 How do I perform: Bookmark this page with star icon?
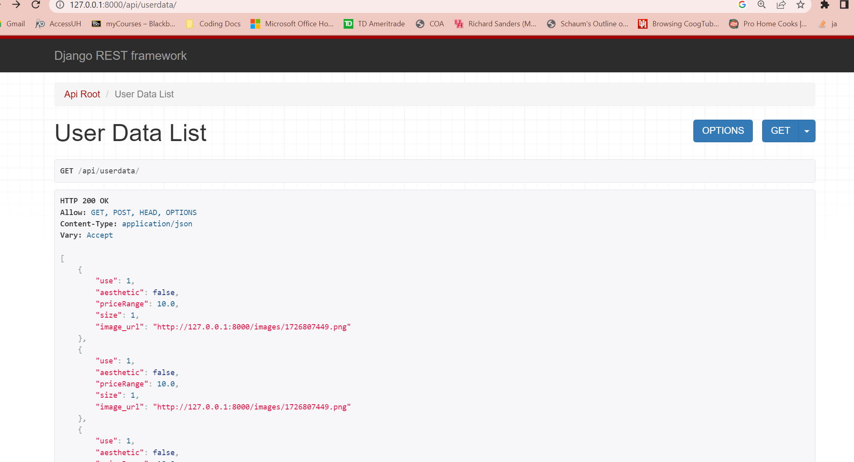[800, 5]
